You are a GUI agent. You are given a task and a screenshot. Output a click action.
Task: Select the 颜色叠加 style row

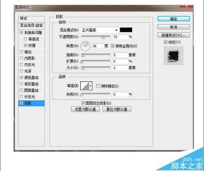coord(31,78)
